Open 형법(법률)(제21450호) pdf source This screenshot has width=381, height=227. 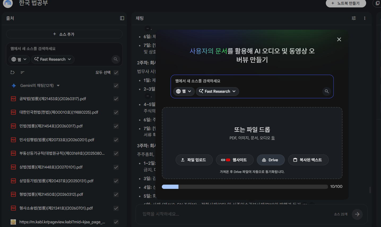click(51, 194)
